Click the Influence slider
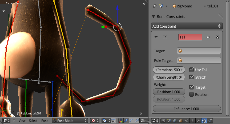The height and width of the screenshot is (124, 230). point(187,109)
